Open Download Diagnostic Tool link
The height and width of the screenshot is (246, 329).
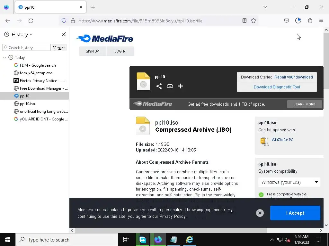point(277,87)
